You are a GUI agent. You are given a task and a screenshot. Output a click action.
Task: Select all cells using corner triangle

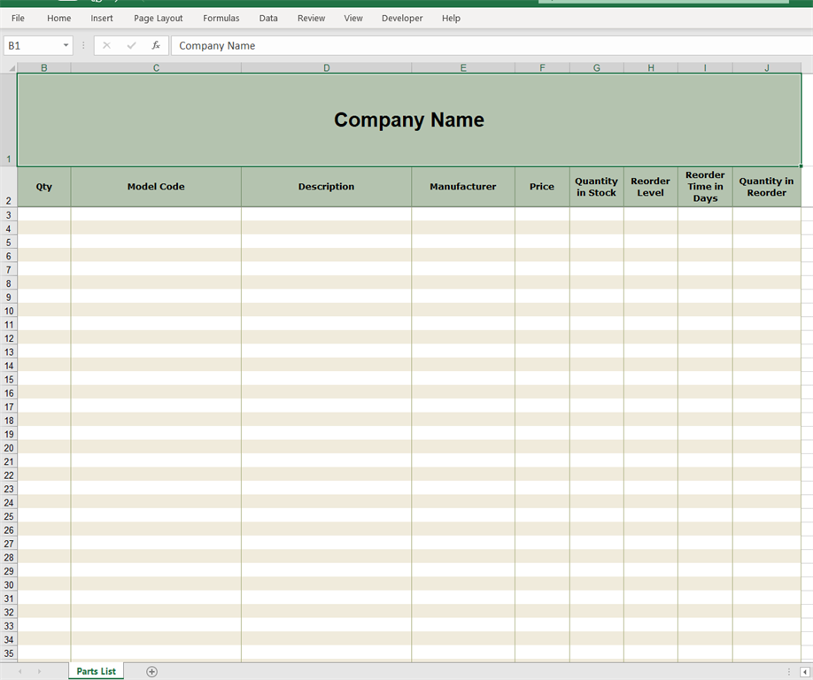click(11, 68)
